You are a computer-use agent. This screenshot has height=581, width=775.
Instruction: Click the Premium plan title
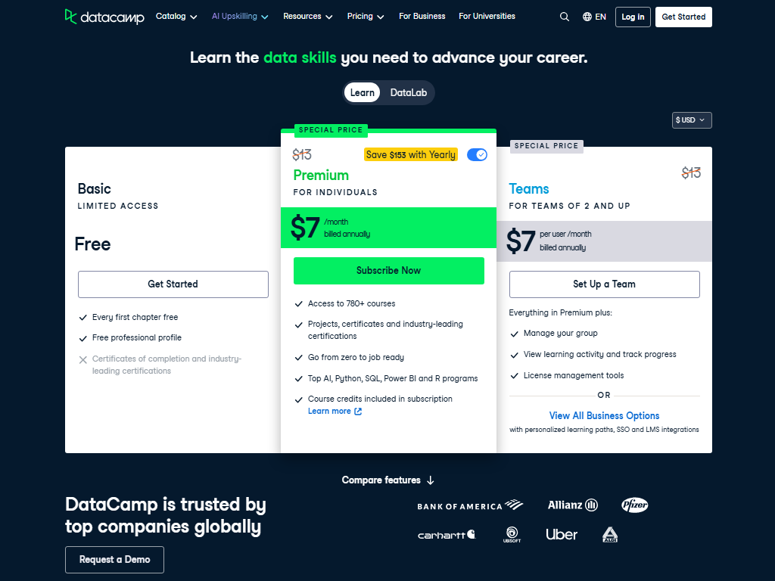click(321, 176)
